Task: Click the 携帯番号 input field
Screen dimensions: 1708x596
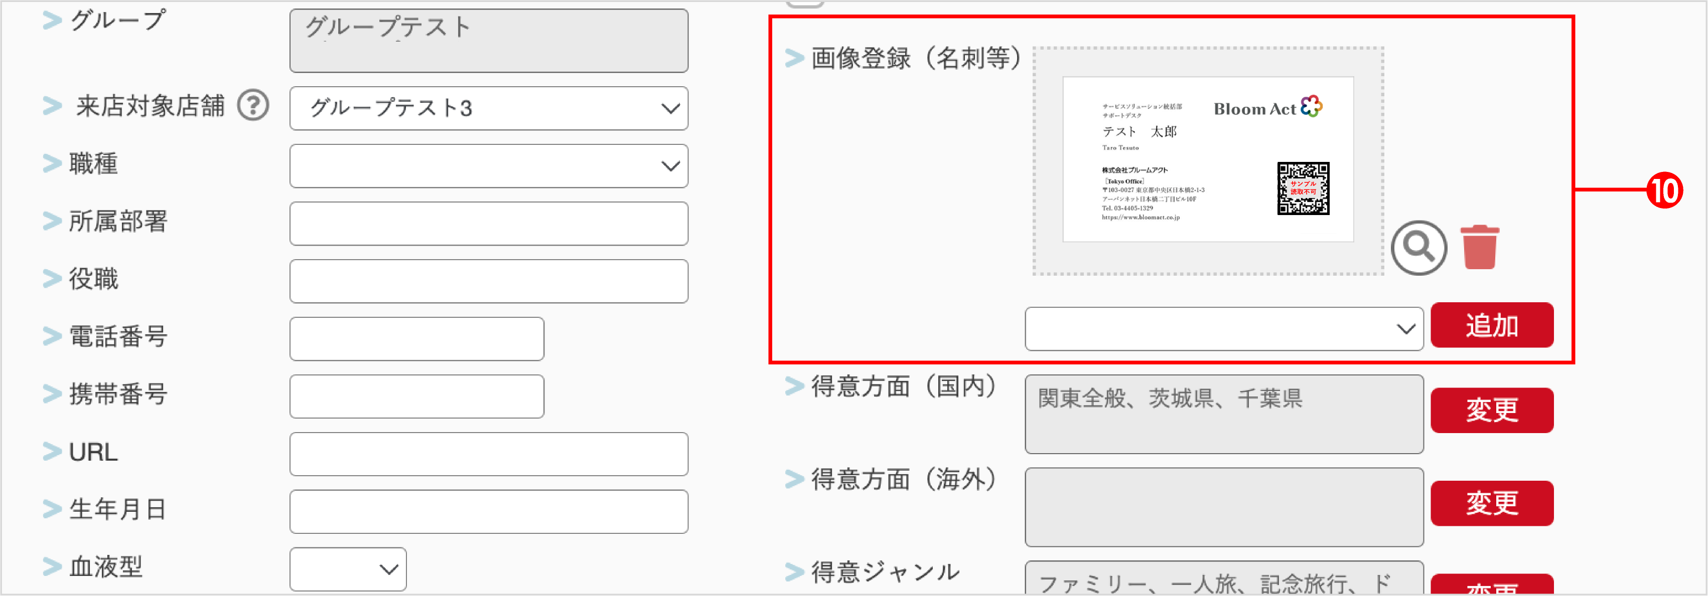Action: tap(416, 395)
